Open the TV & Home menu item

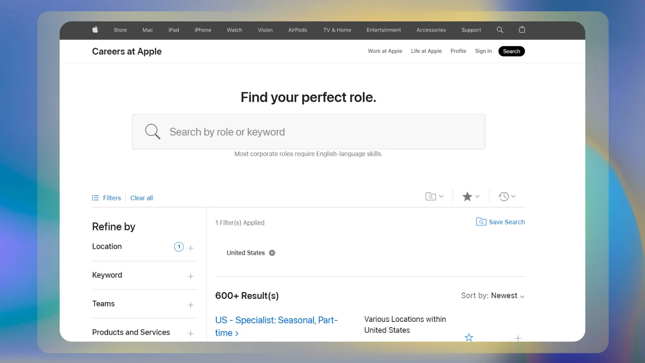[x=337, y=30]
